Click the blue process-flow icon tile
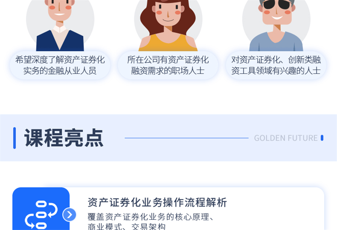The image size is (337, 230). pos(41,209)
